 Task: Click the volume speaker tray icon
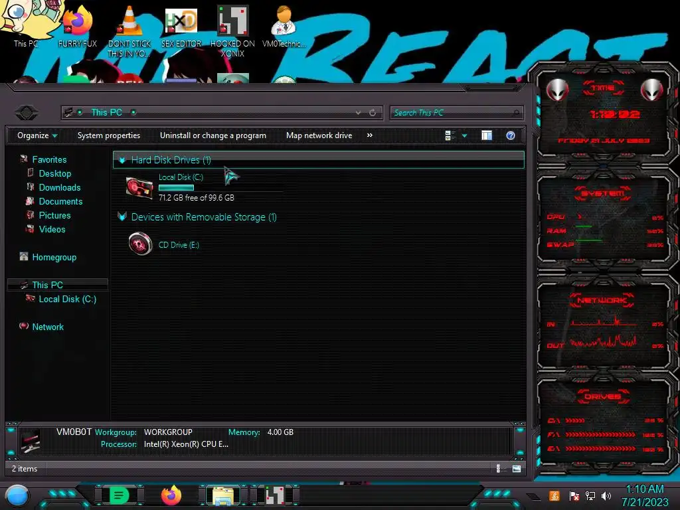tap(606, 496)
